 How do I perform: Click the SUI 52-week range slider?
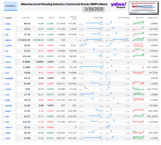[118, 122]
